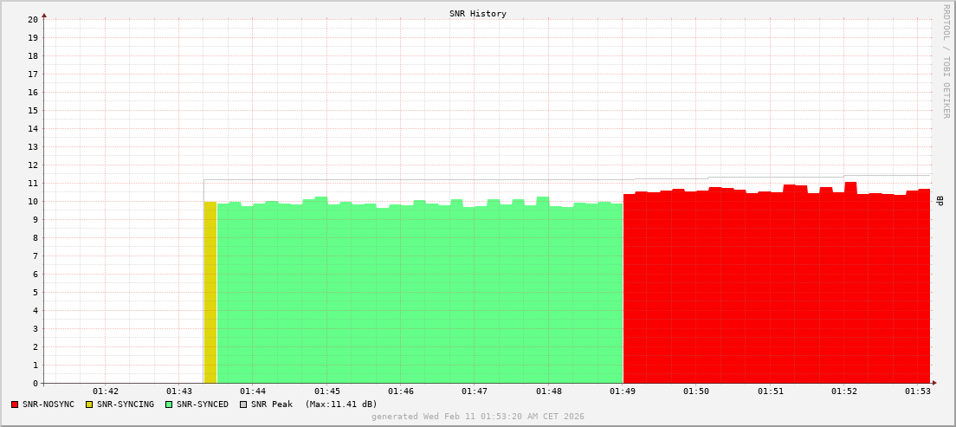Screen dimensions: 956x427
Task: Click the narrow yellow syncing bar
Action: tap(210, 293)
